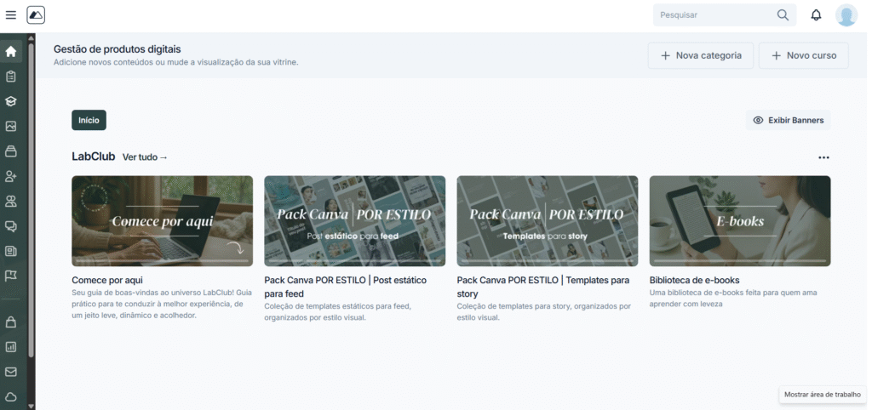Open the user avatar menu
Screen dimensions: 872x410
(846, 15)
